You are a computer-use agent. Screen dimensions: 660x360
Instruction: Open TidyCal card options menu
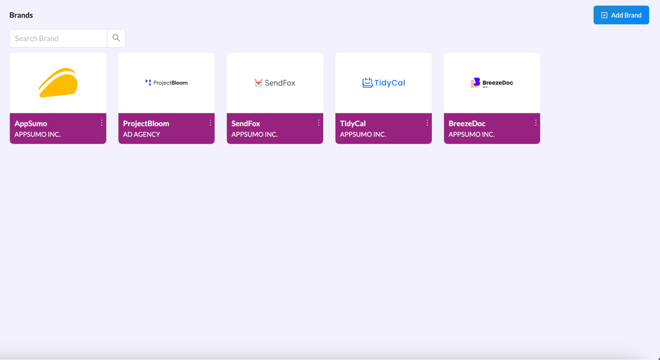(427, 123)
